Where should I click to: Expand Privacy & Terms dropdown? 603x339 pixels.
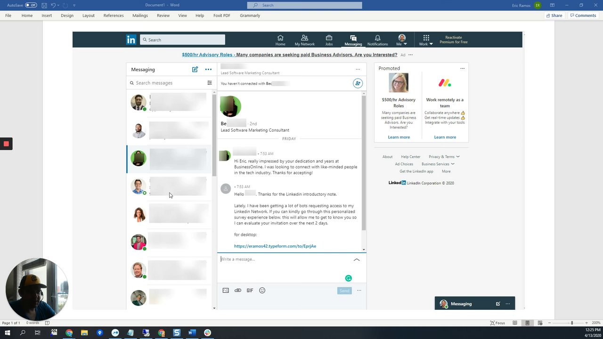[444, 157]
